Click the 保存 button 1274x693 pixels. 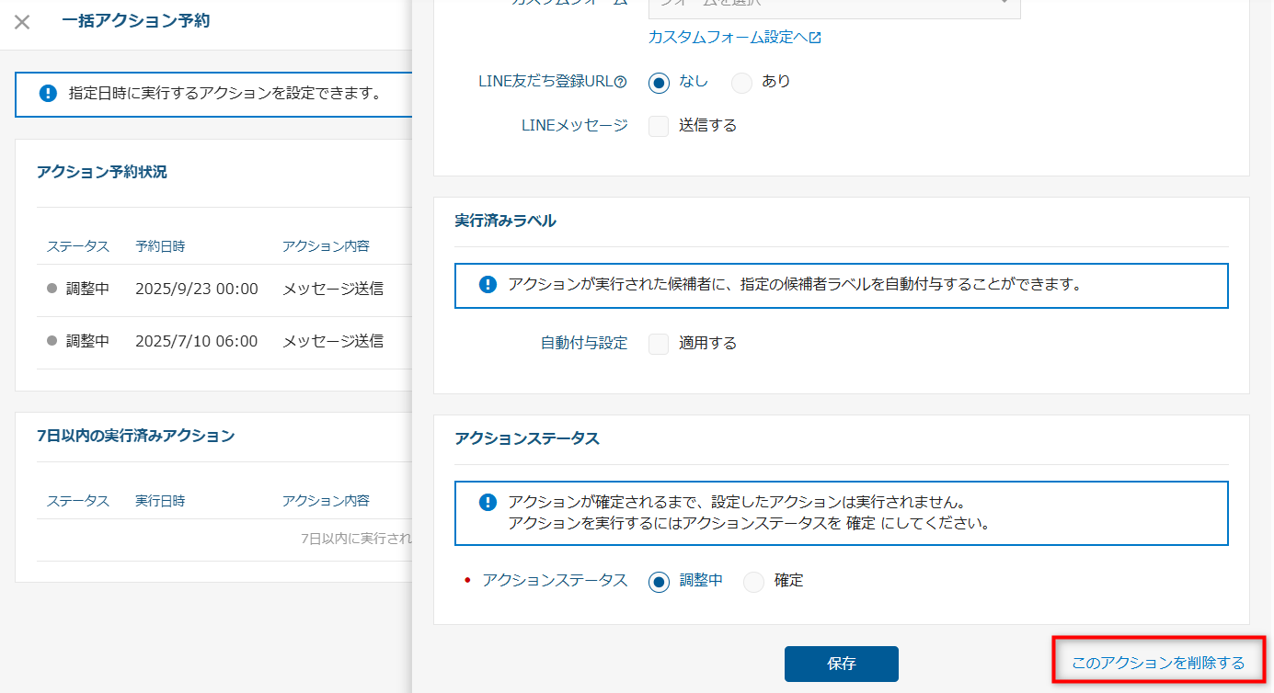click(841, 664)
